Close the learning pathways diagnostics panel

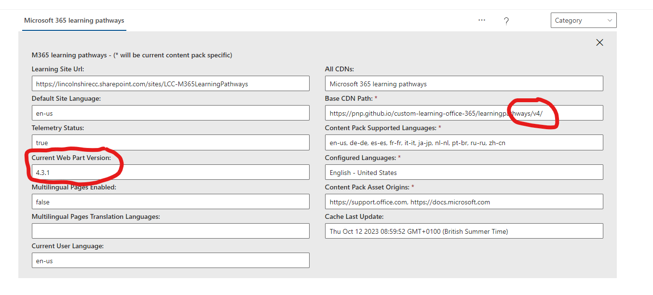(599, 42)
